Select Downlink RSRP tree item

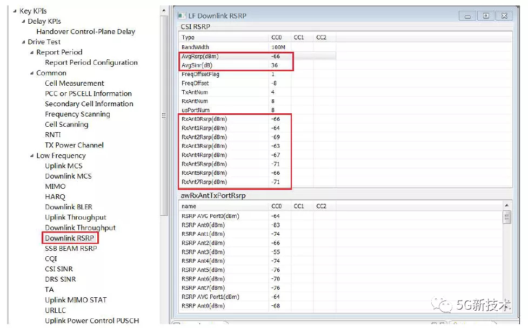click(x=69, y=238)
